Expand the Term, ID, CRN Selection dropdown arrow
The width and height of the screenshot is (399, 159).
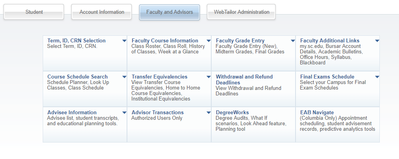click(124, 41)
